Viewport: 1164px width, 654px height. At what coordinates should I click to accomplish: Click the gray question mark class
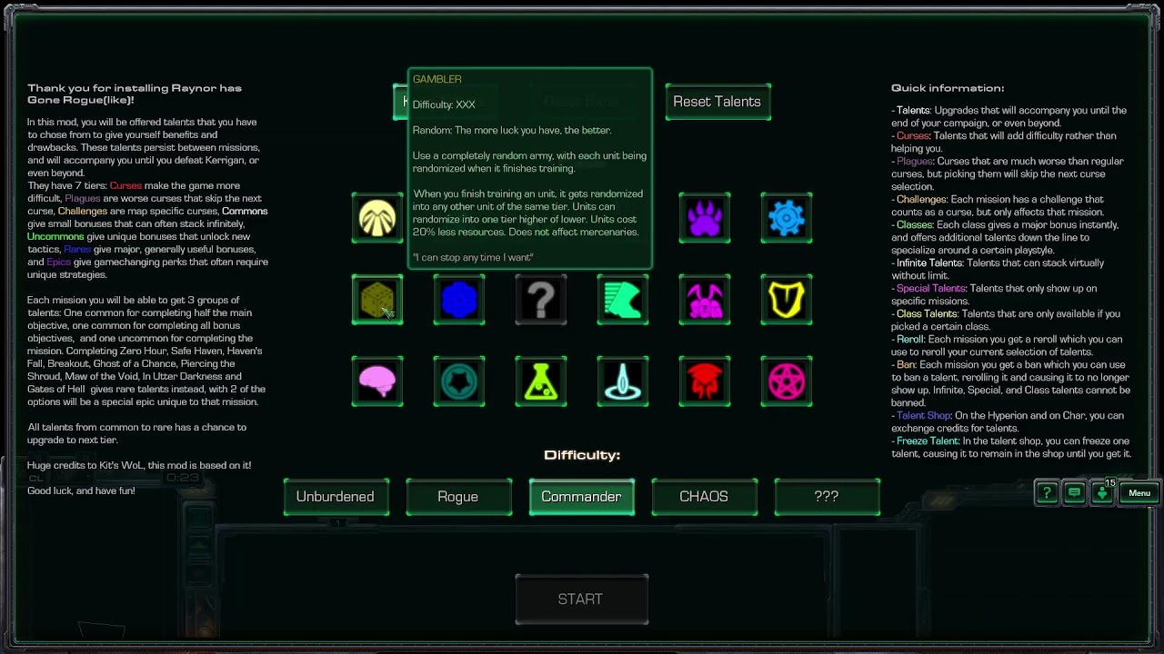pos(541,300)
